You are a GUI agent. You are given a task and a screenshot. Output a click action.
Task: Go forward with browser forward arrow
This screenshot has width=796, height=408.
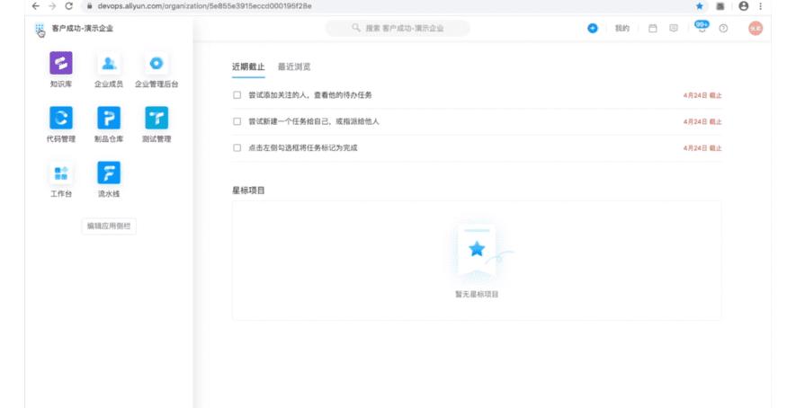pyautogui.click(x=52, y=6)
